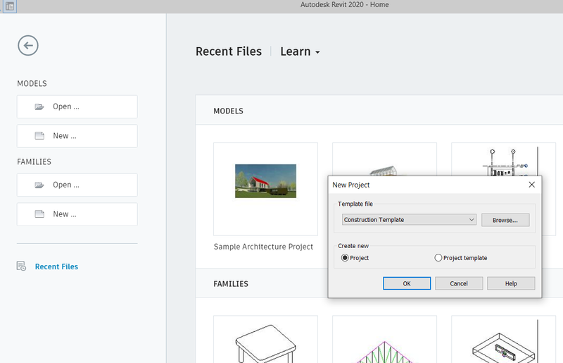Image resolution: width=563 pixels, height=363 pixels.
Task: Open a model with Open button under MODELS
Action: tap(77, 106)
